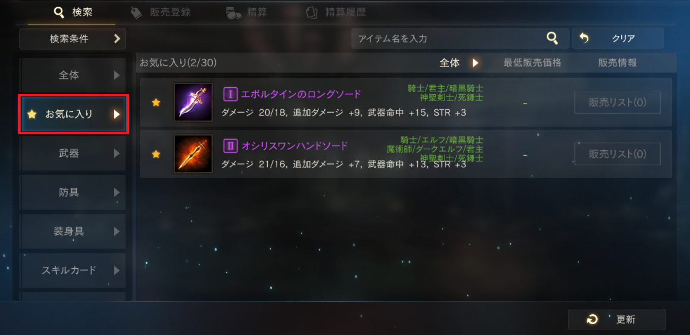Switch to the 検索 tab
This screenshot has height=335, width=690.
tap(72, 12)
